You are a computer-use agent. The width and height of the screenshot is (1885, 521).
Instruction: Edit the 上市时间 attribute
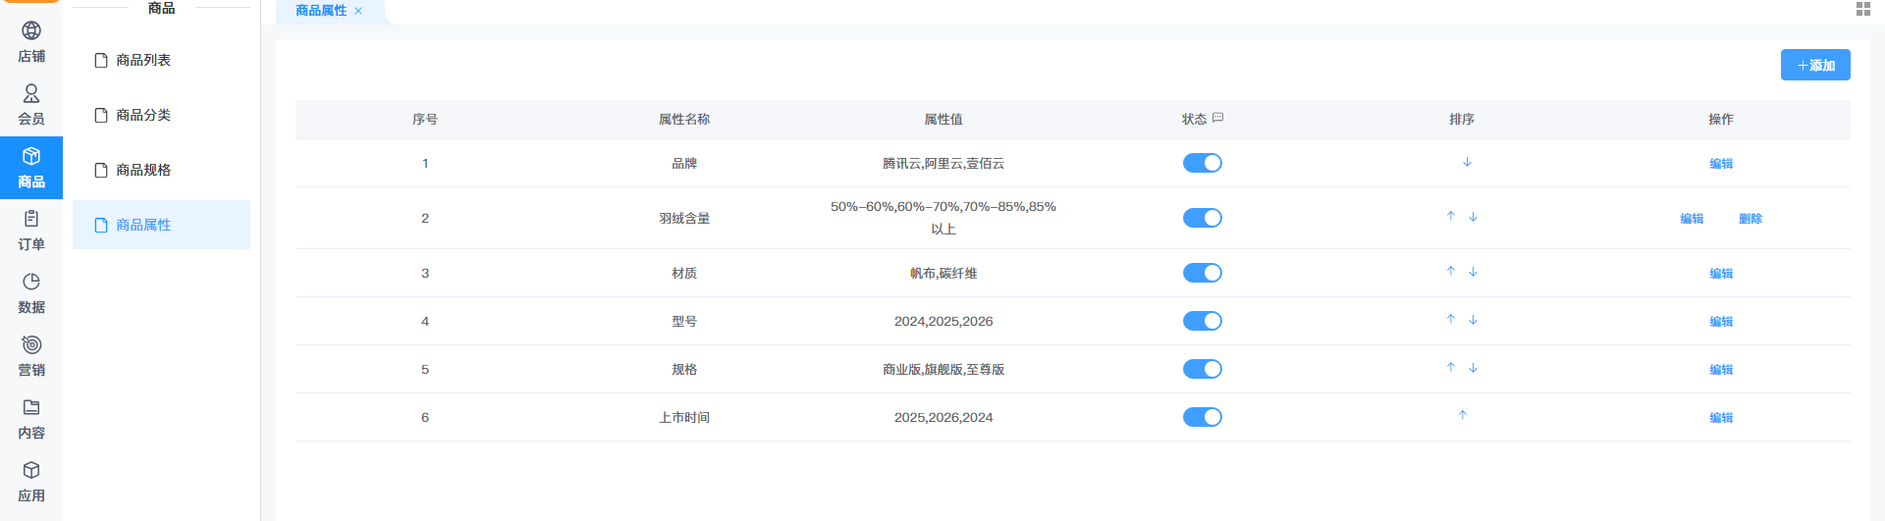1720,418
